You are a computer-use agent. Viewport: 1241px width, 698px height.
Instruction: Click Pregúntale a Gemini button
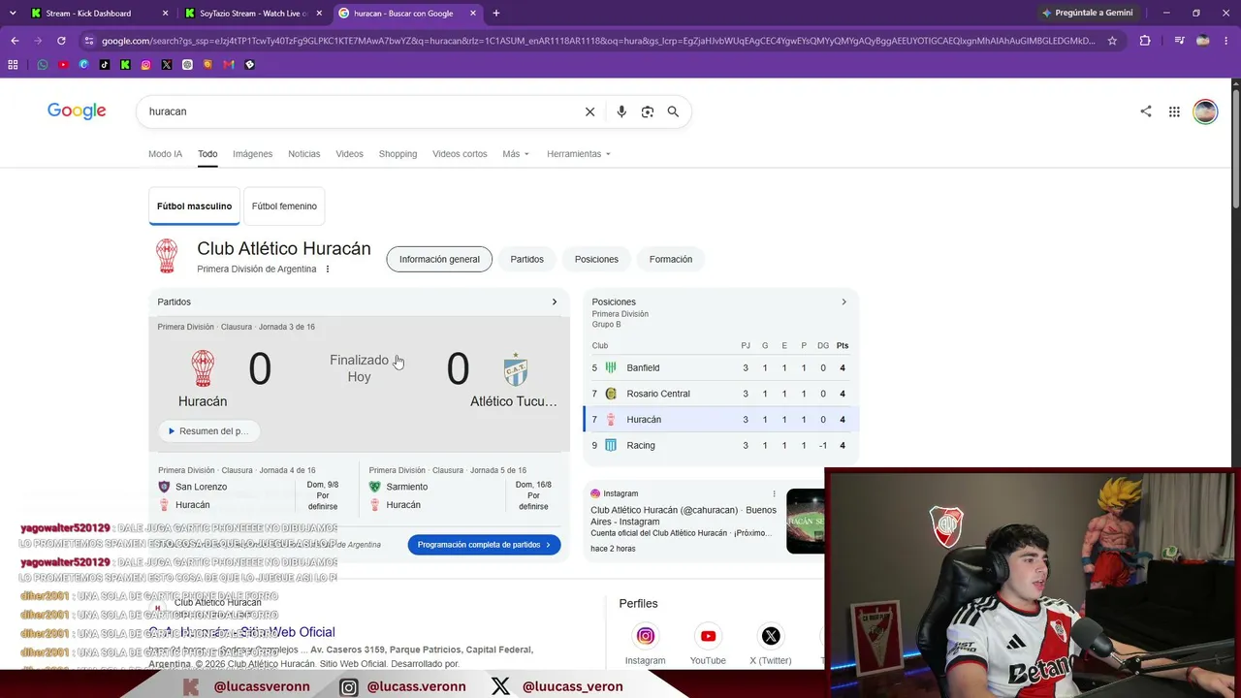click(x=1087, y=13)
